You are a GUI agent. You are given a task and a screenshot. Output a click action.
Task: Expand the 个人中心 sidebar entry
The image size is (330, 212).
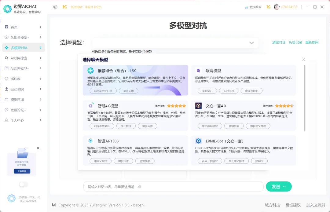click(x=23, y=120)
